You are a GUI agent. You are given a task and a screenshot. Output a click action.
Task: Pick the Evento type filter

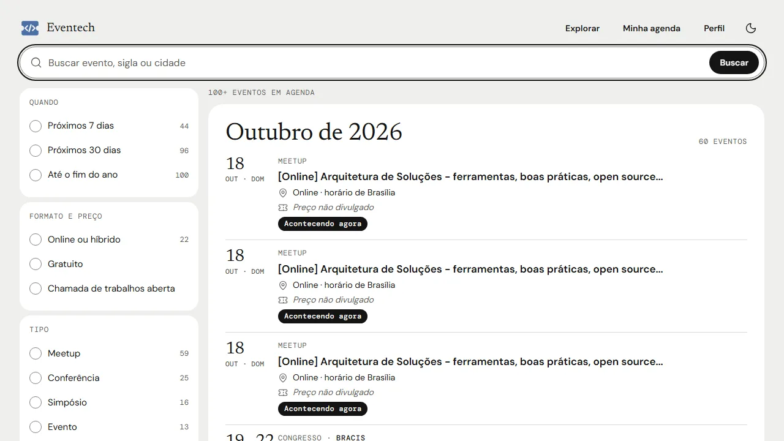pyautogui.click(x=109, y=427)
